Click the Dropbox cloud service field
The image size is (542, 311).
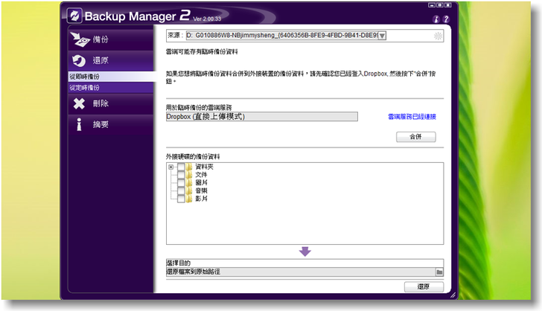(261, 117)
